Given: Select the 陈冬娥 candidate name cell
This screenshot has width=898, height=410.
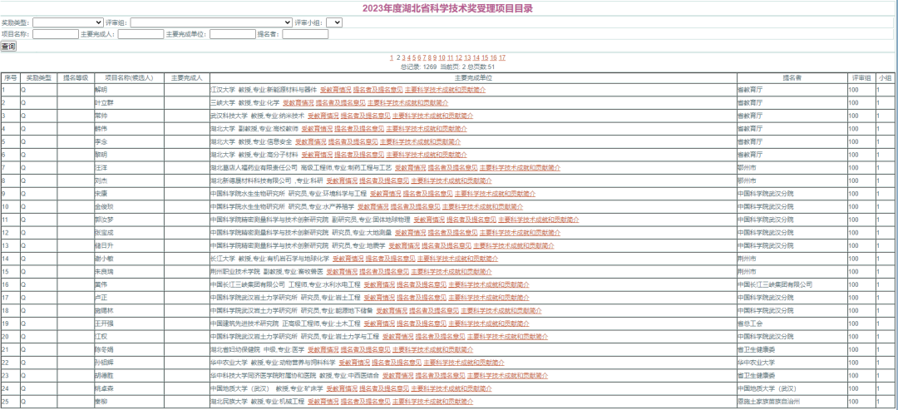Looking at the screenshot, I should coord(130,349).
